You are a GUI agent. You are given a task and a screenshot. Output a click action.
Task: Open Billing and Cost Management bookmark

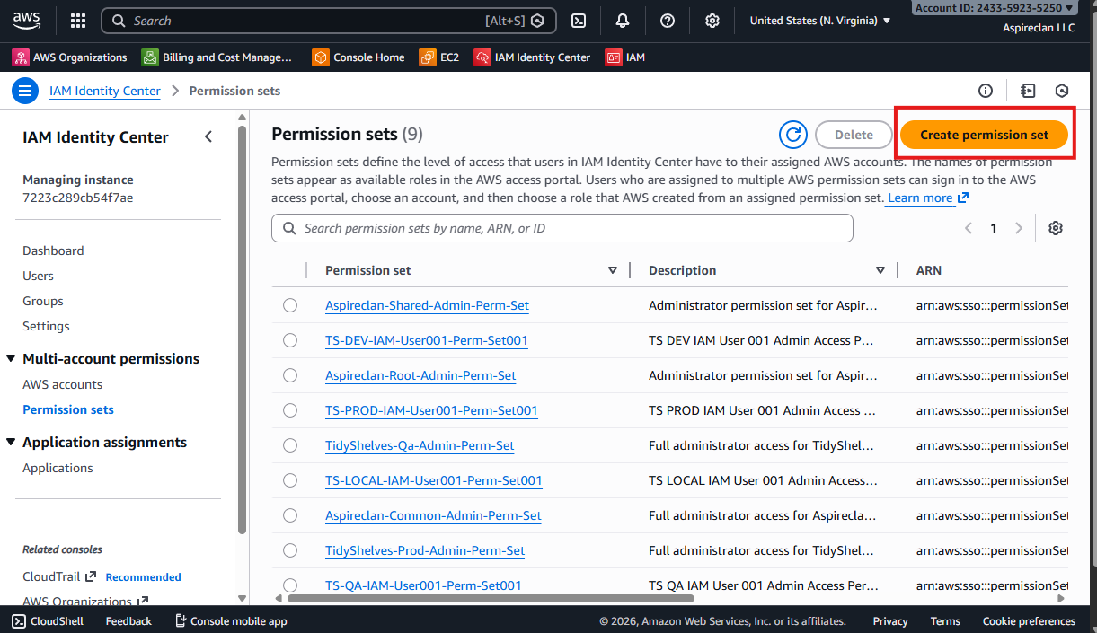click(x=217, y=57)
